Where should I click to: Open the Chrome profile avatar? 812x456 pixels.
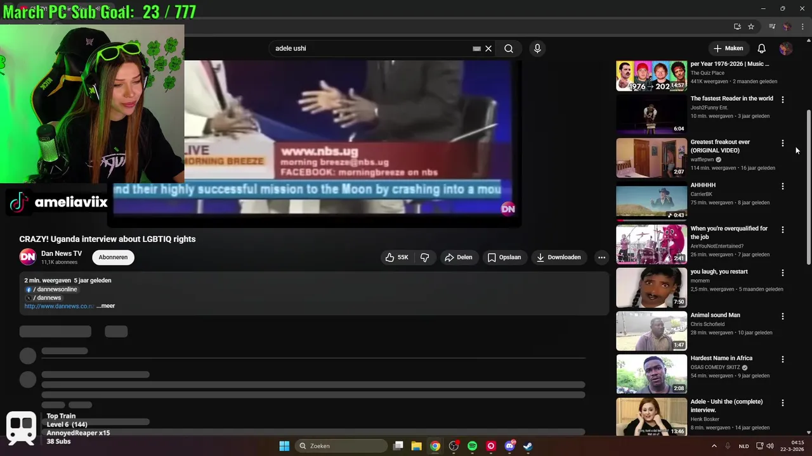(787, 27)
